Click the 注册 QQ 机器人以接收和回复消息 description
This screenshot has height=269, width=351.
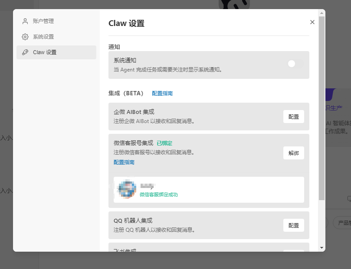[x=154, y=230]
